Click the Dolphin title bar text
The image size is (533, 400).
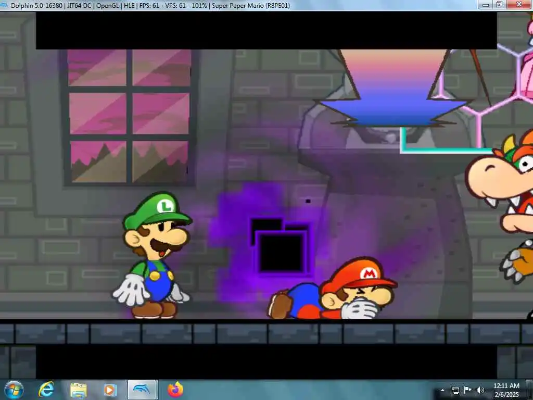click(150, 5)
